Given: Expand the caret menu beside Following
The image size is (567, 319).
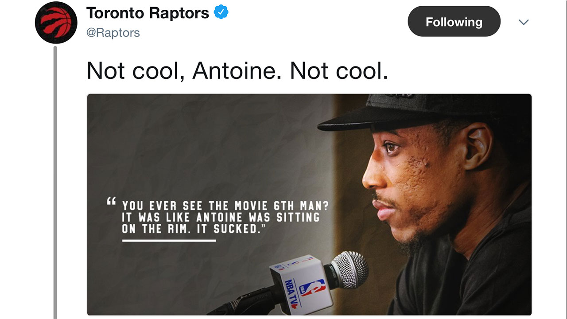Looking at the screenshot, I should 524,22.
